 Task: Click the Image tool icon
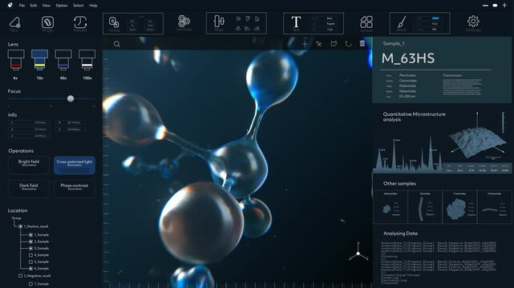pos(47,22)
